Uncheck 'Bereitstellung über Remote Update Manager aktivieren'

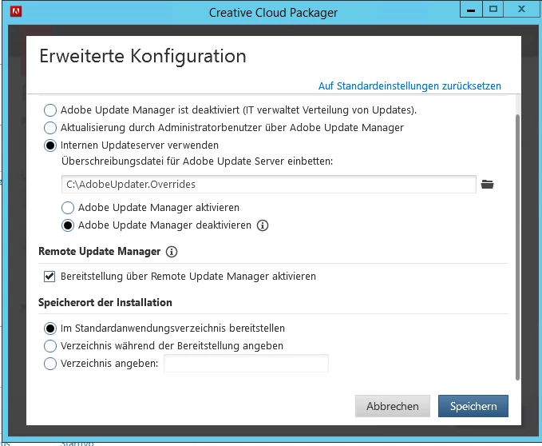[49, 277]
